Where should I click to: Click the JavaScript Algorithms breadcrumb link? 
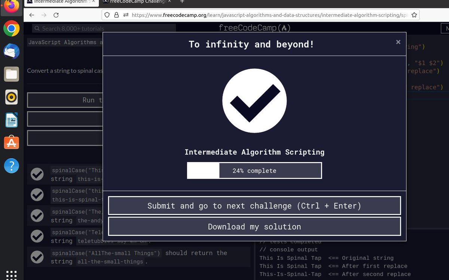pyautogui.click(x=65, y=42)
